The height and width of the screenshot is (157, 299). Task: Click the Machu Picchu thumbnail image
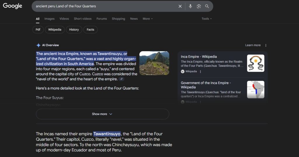[154, 63]
